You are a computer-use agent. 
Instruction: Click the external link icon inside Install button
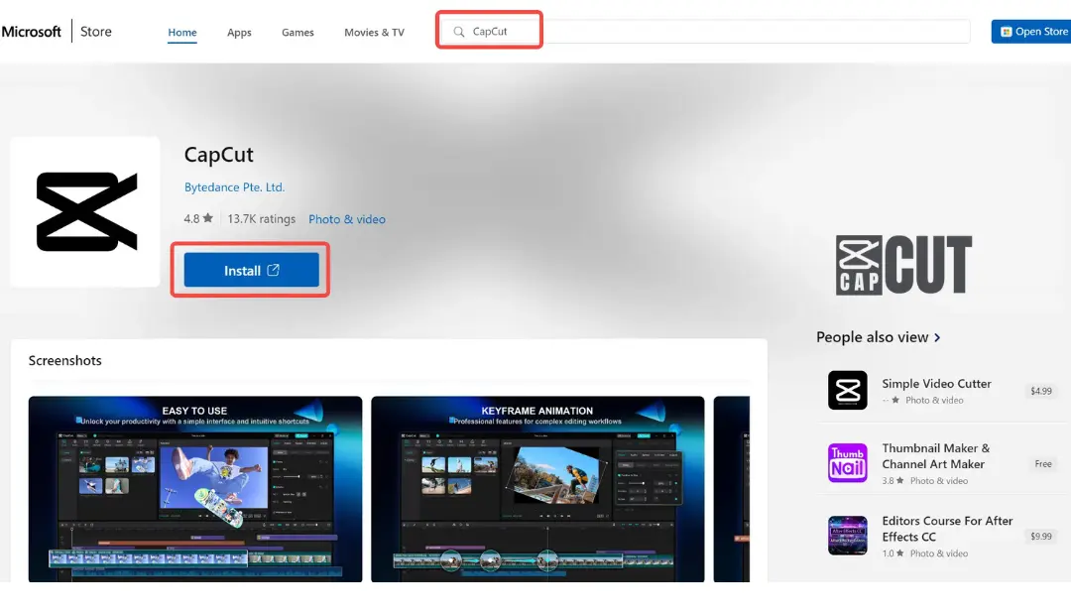click(x=276, y=270)
